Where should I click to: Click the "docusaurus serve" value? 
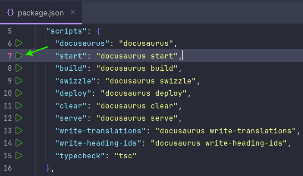pos(137,118)
